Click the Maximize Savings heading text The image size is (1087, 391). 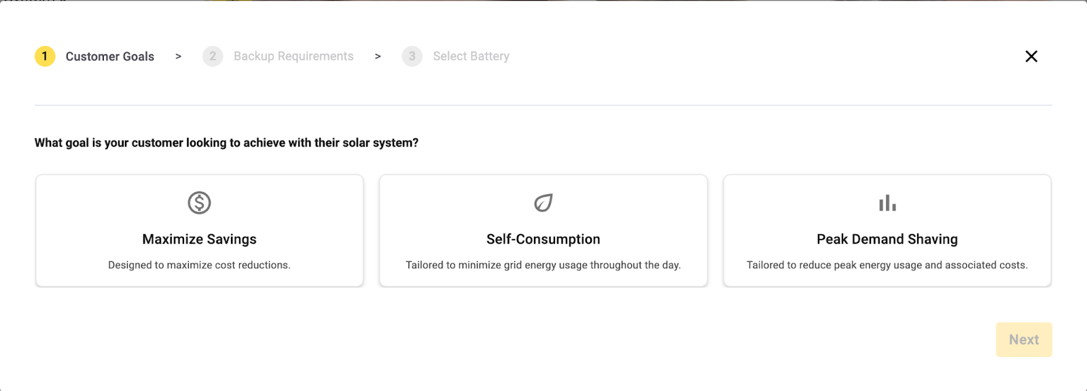coord(200,239)
